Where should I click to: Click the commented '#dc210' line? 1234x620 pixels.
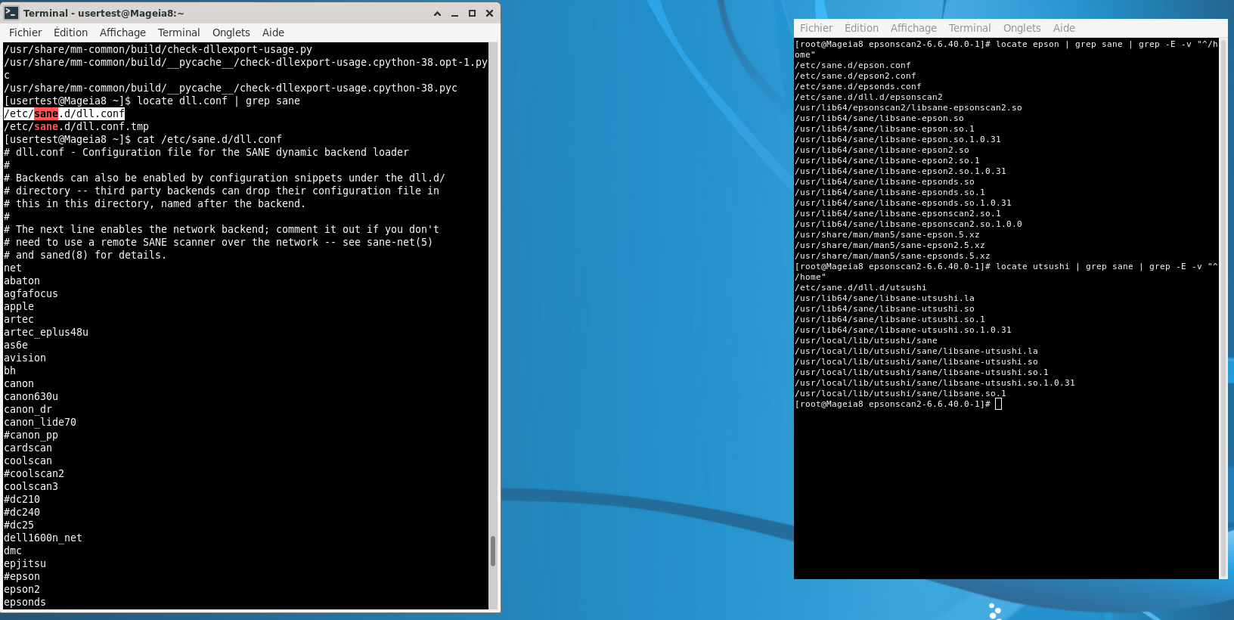point(22,499)
